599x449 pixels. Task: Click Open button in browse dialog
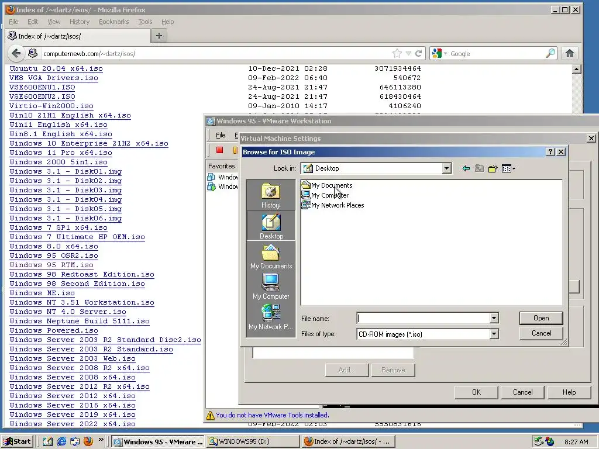point(541,318)
